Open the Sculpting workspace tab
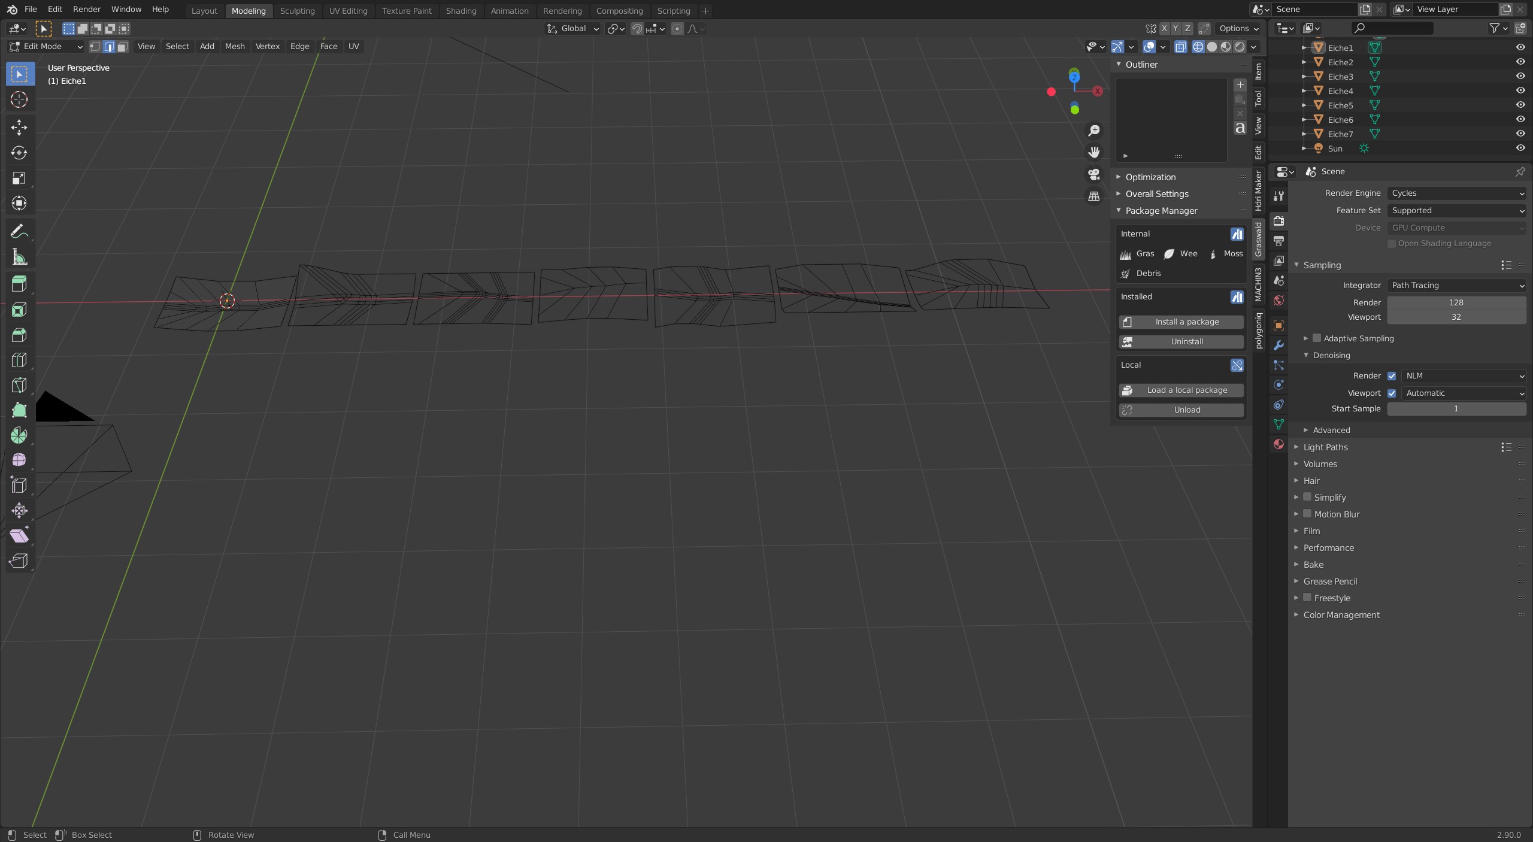Image resolution: width=1533 pixels, height=842 pixels. [297, 11]
